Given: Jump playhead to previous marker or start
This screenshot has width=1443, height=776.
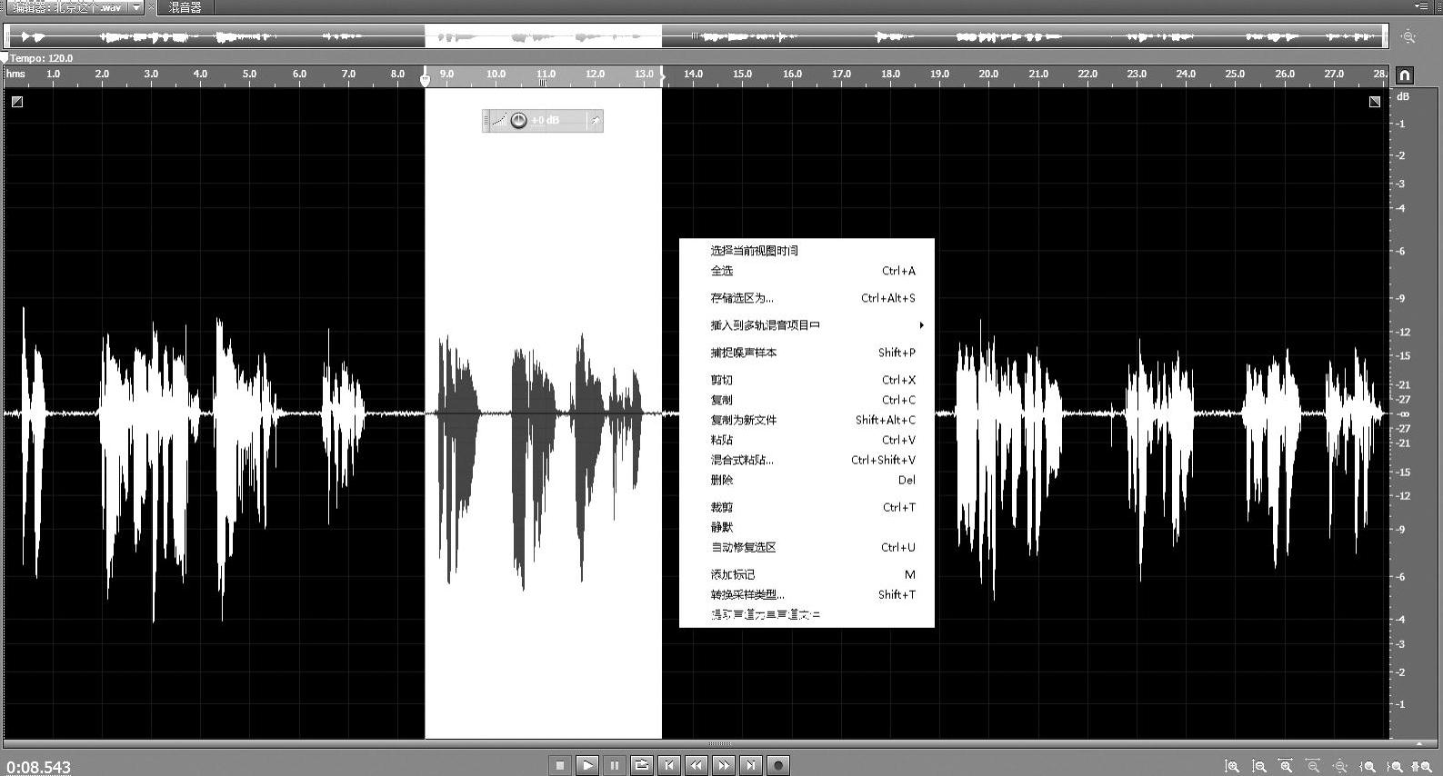Looking at the screenshot, I should tap(669, 765).
